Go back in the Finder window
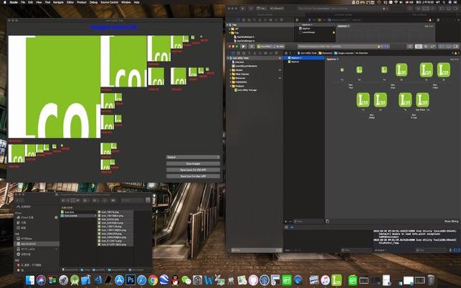The width and height of the screenshot is (461, 288). coord(17,201)
